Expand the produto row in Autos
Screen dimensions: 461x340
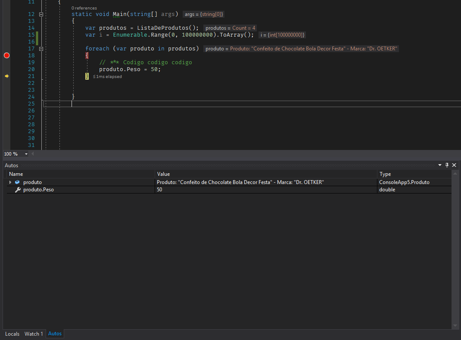point(10,182)
